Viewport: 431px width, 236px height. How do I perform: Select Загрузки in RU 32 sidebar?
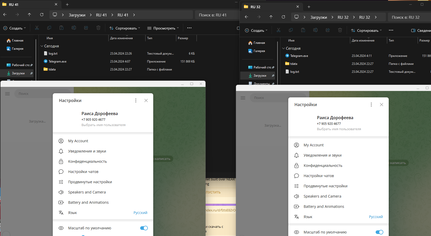(x=260, y=76)
